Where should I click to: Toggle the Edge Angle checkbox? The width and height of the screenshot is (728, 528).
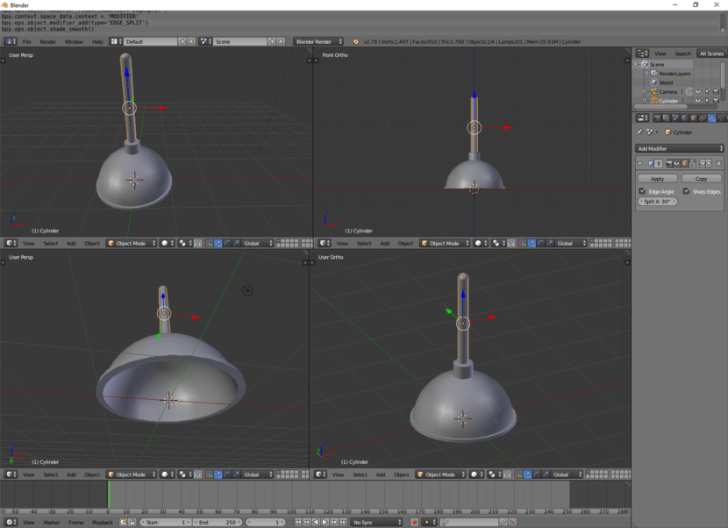coord(642,191)
